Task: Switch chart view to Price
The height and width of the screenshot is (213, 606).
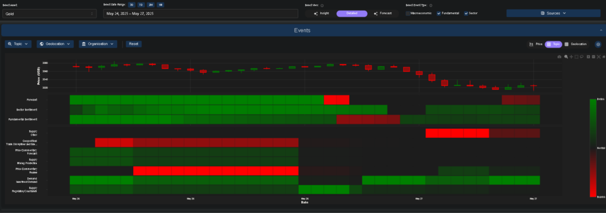Action: (x=536, y=44)
